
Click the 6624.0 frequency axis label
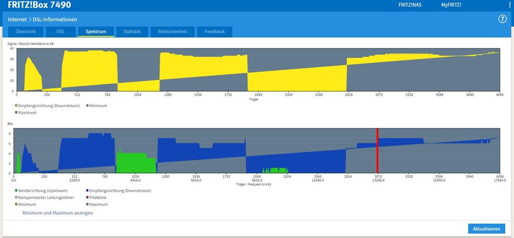196,180
